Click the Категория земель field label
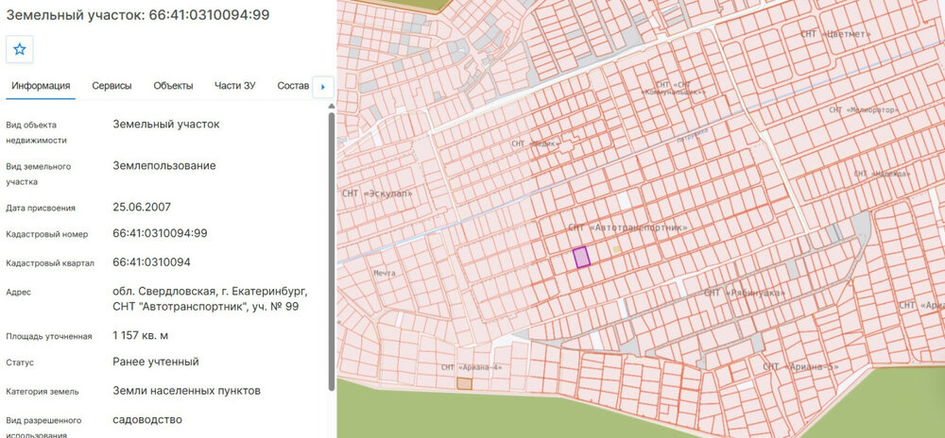Screen dimensions: 945x438 pos(43,392)
